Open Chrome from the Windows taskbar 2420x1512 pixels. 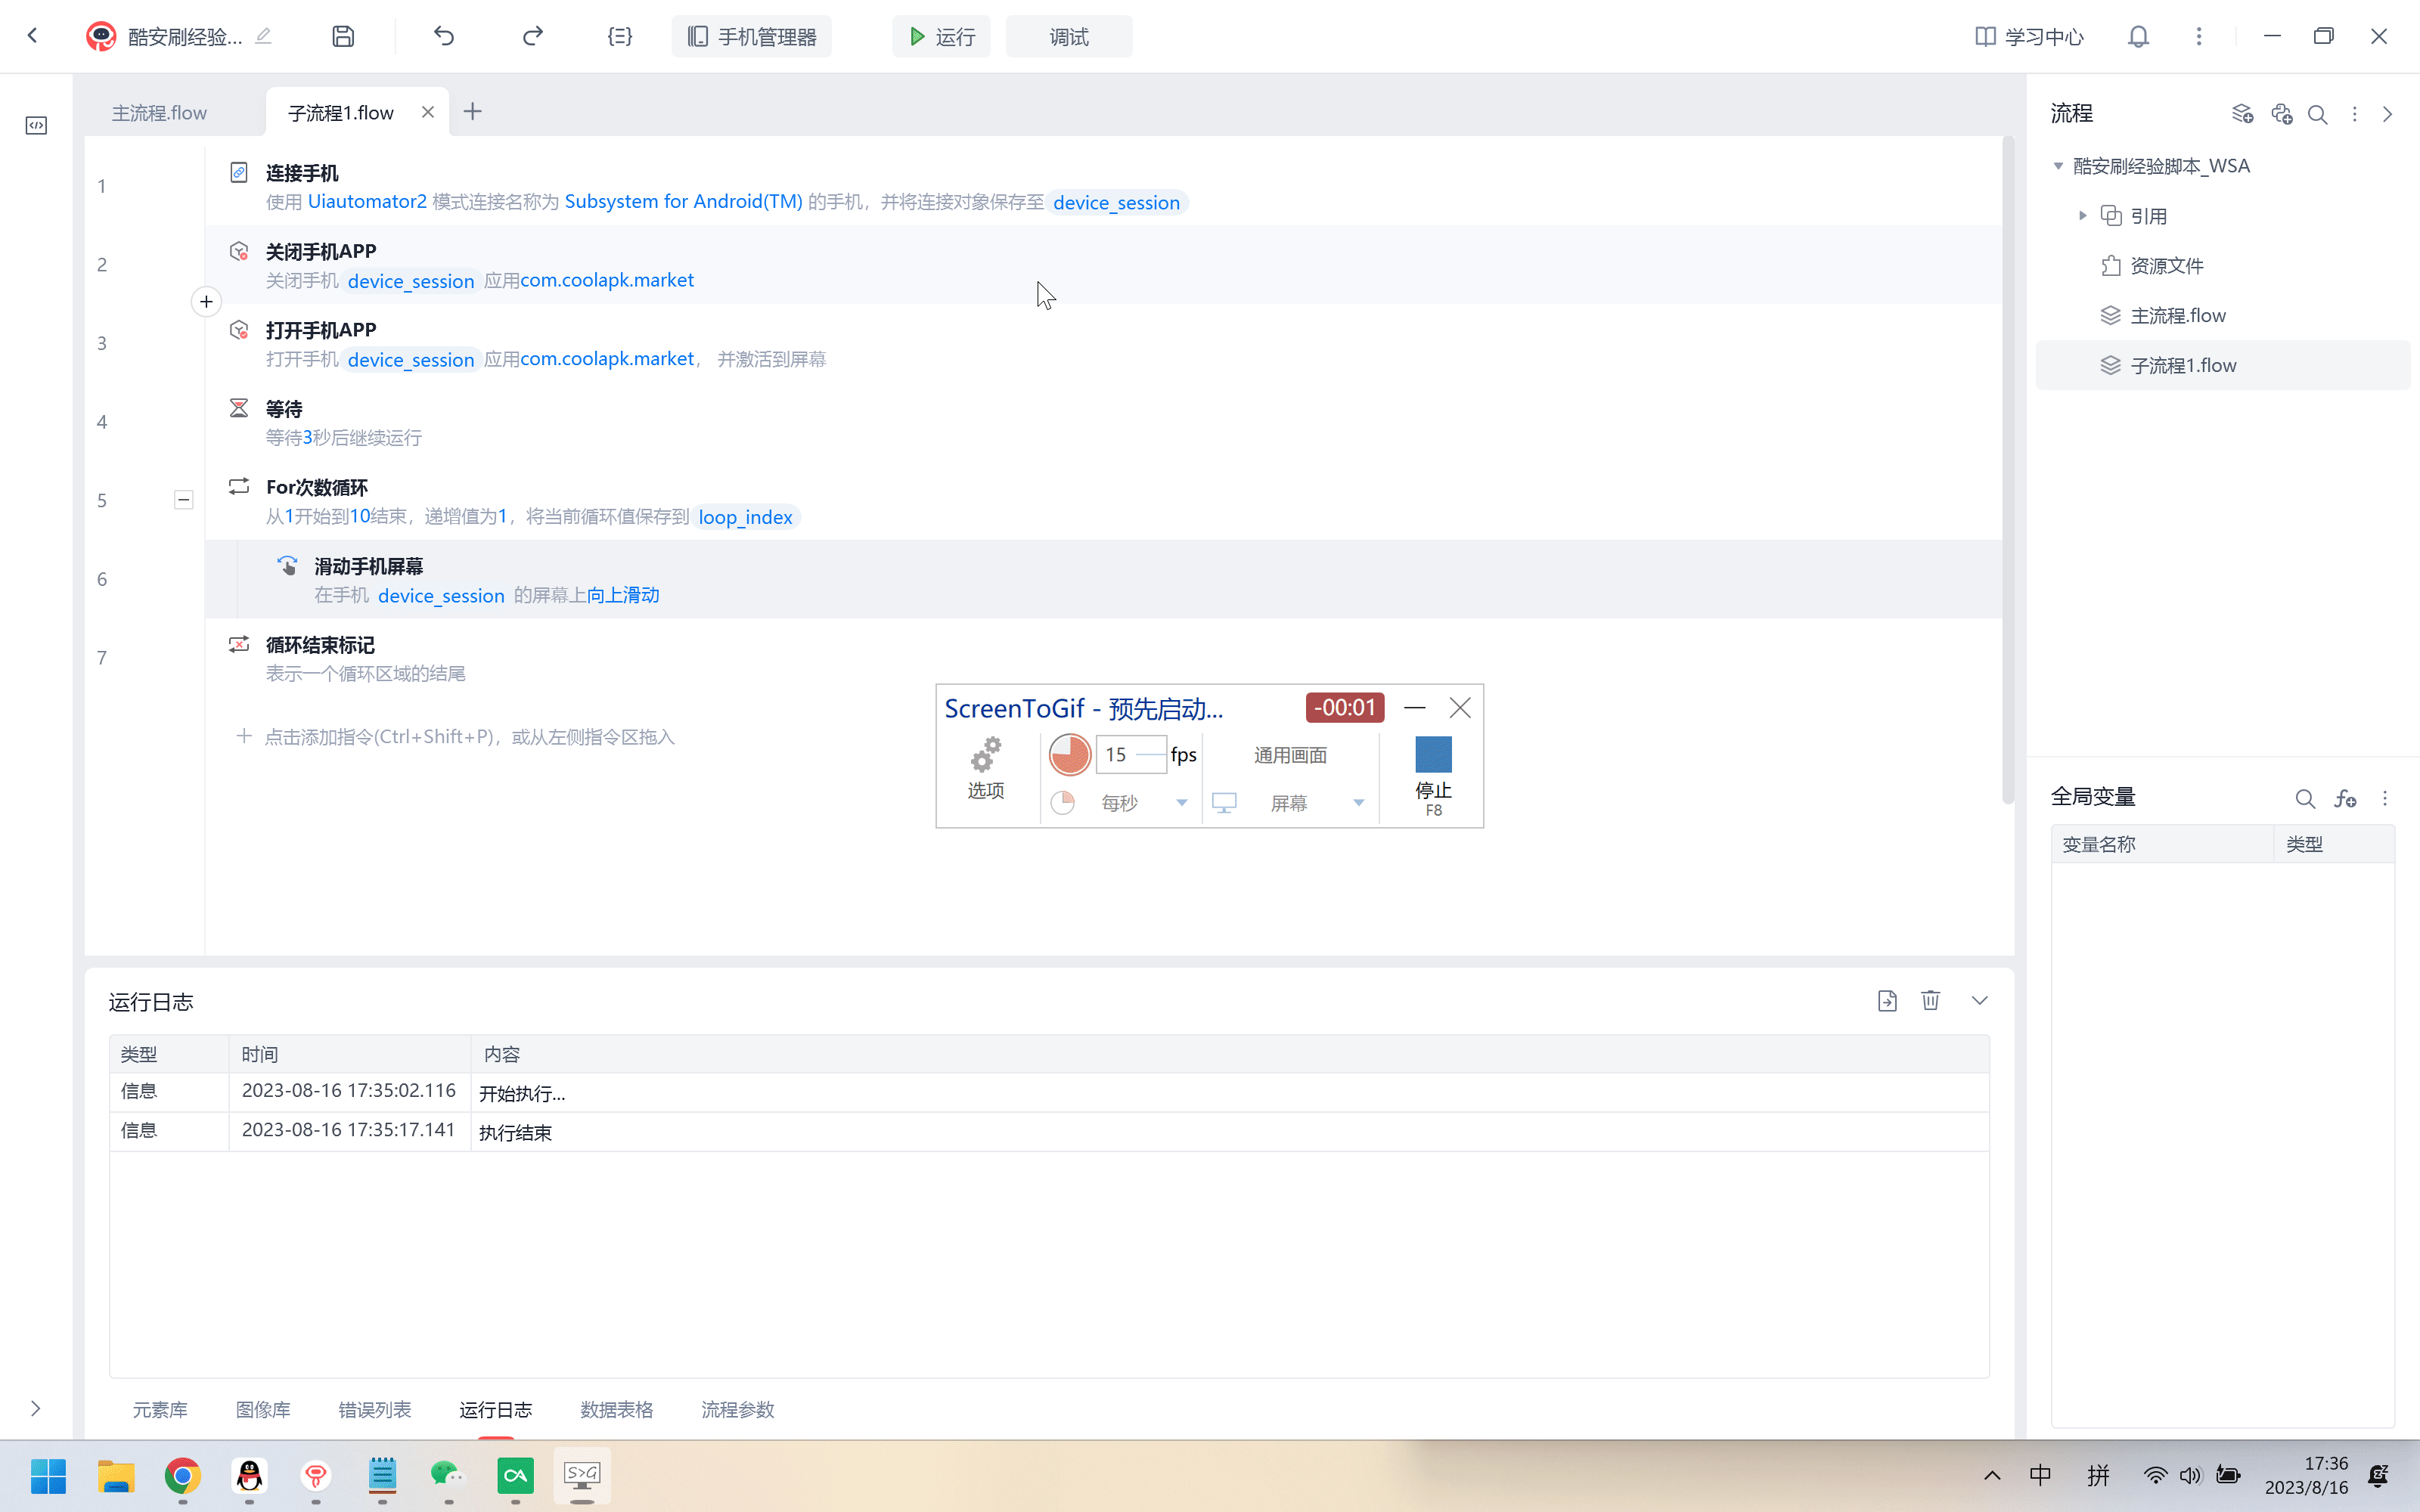point(182,1475)
